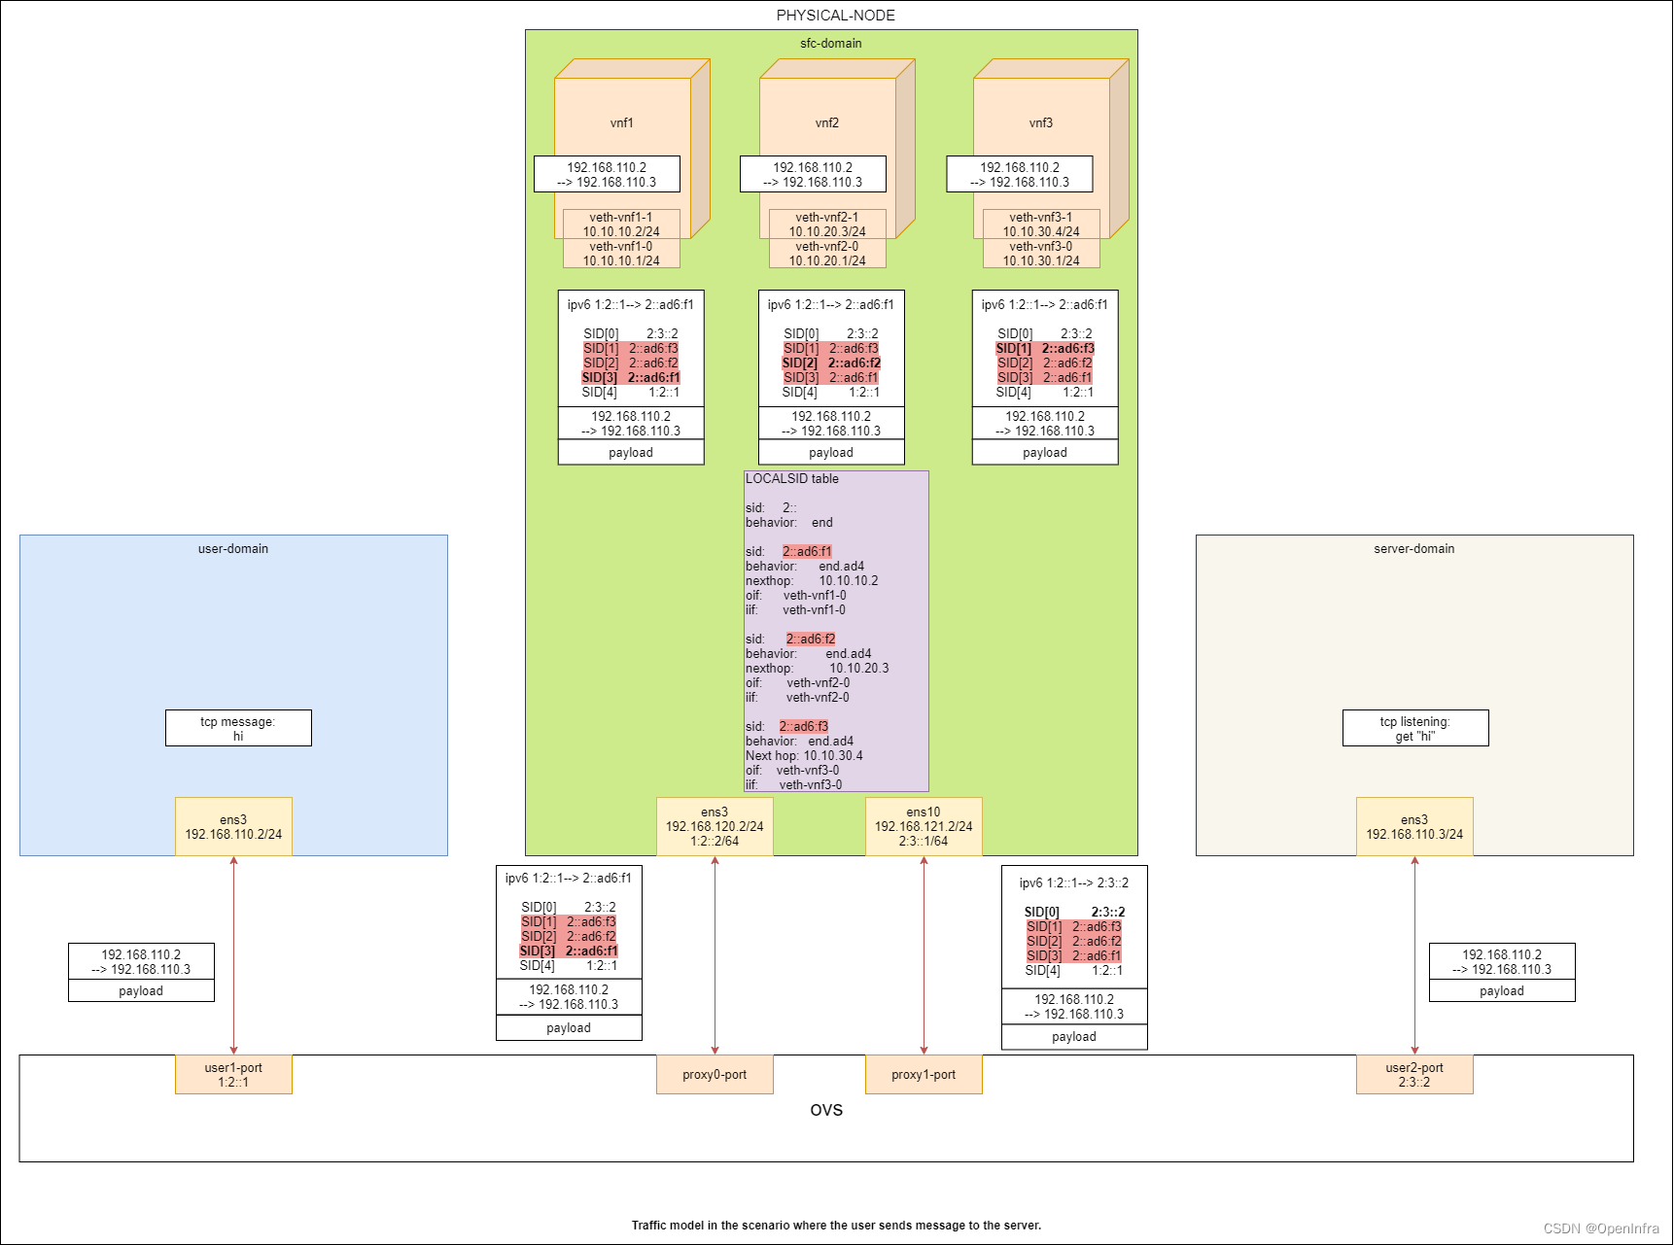The height and width of the screenshot is (1245, 1674).
Task: Click the 'oif: veth-vnf3-0' line
Action: click(x=792, y=771)
